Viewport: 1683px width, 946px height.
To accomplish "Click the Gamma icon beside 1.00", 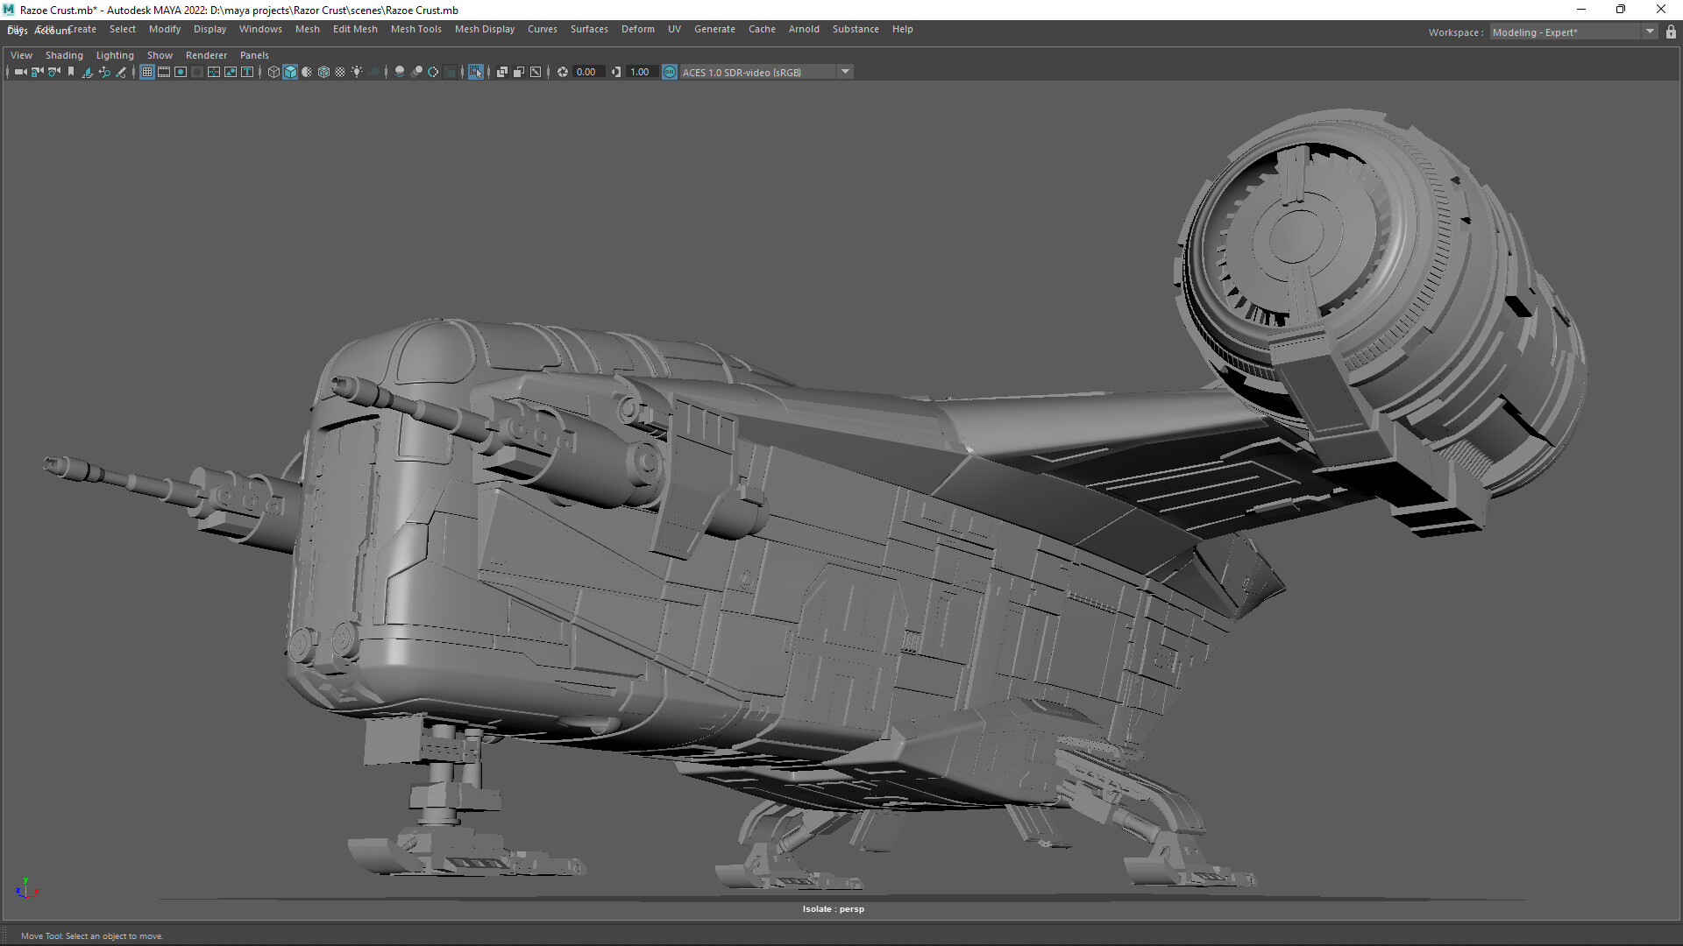I will [616, 72].
